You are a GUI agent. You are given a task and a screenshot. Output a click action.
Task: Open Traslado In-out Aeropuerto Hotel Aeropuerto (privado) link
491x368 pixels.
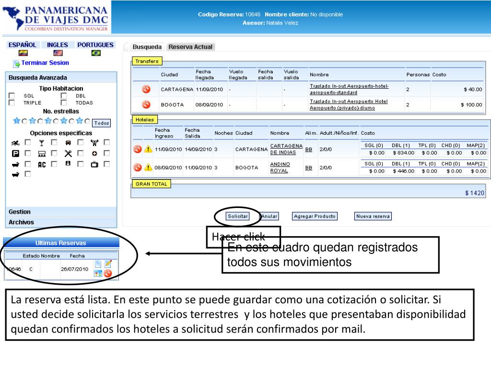click(x=349, y=104)
